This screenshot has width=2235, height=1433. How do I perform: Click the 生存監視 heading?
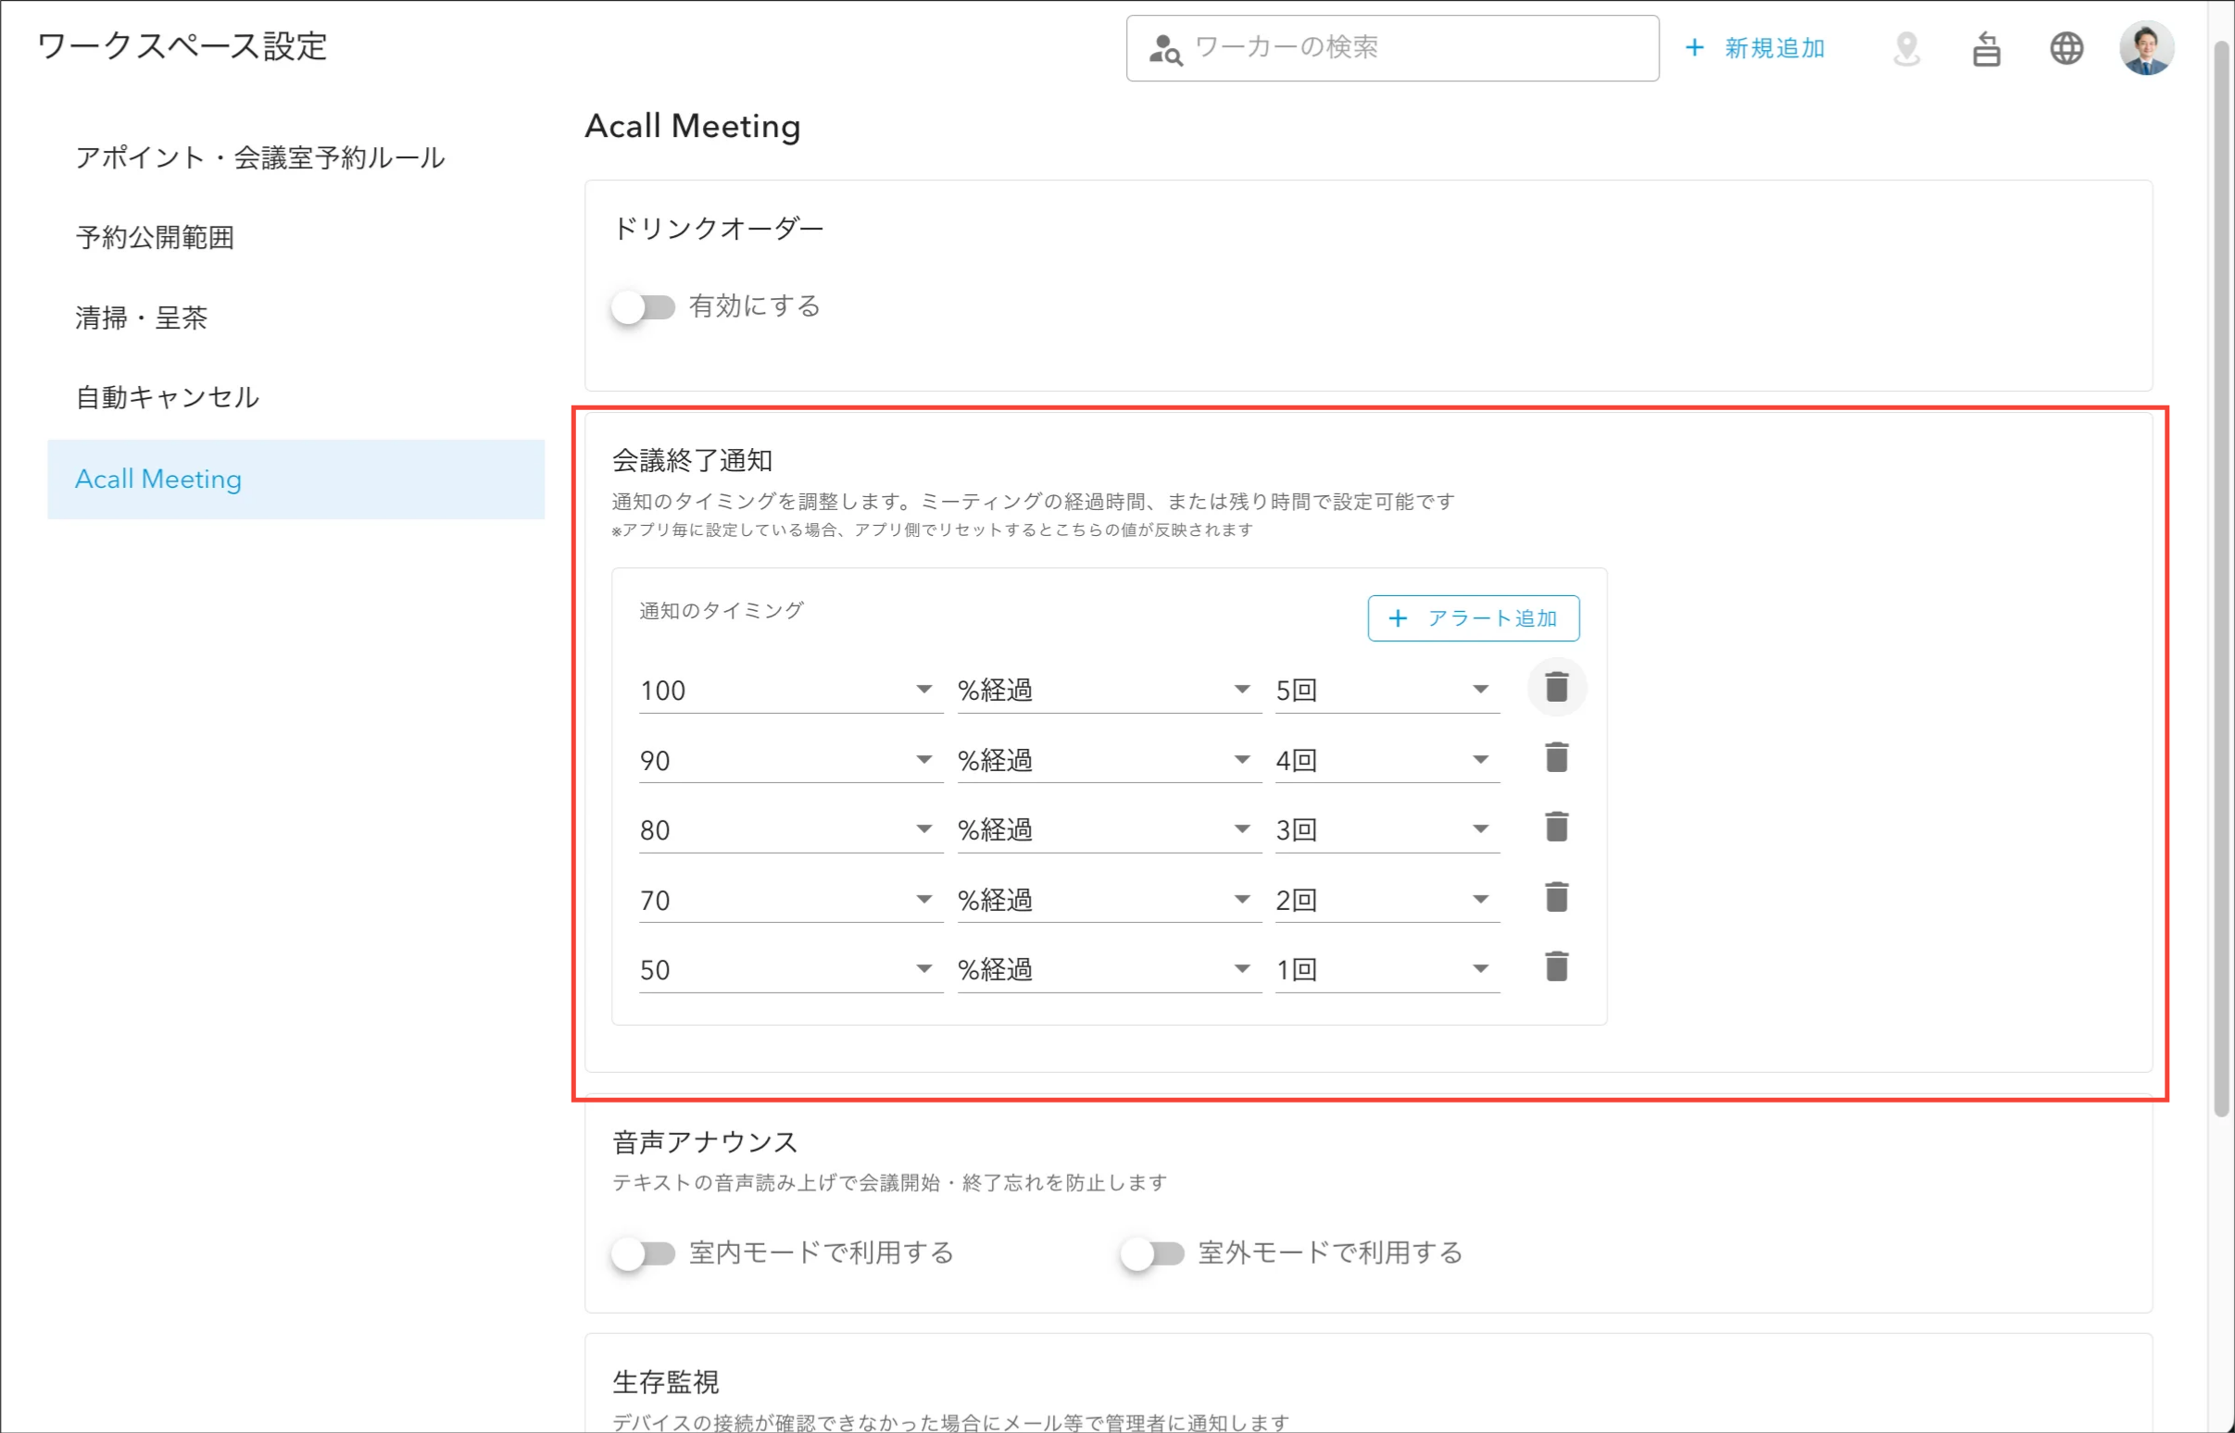click(x=666, y=1383)
